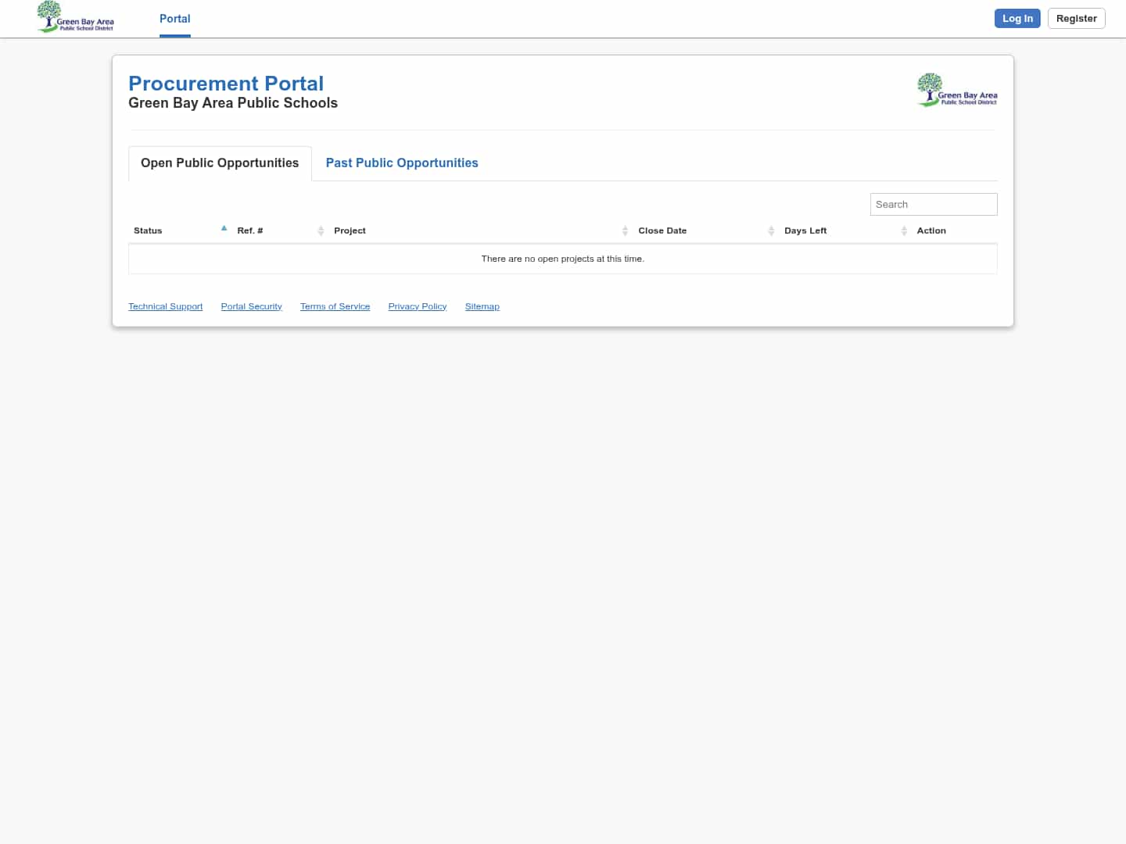1126x844 pixels.
Task: Click the ascending sort indicator on Status column
Action: click(224, 227)
